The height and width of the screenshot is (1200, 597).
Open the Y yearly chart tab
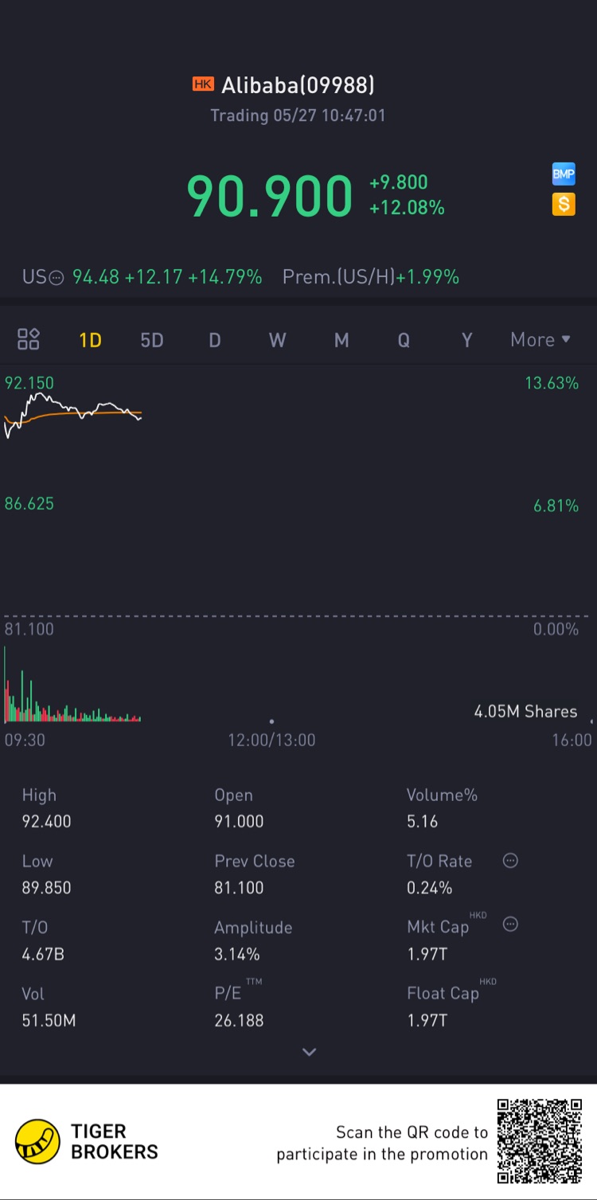pos(467,341)
